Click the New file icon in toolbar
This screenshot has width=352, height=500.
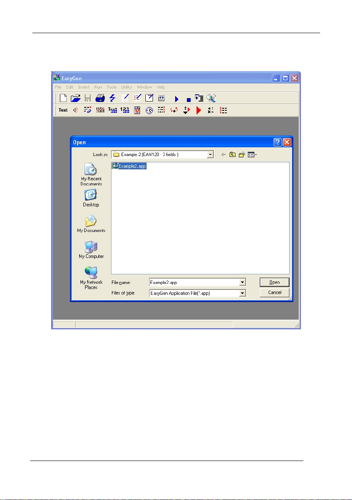[63, 98]
